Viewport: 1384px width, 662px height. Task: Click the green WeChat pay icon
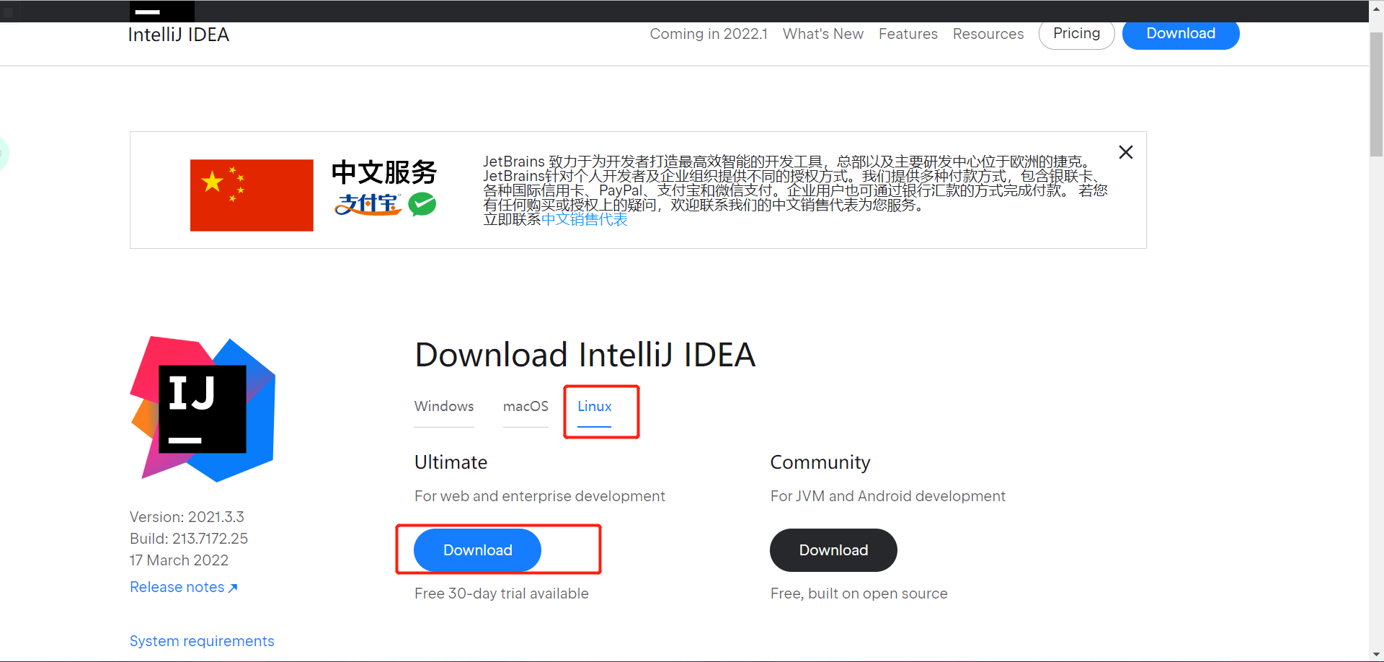422,205
